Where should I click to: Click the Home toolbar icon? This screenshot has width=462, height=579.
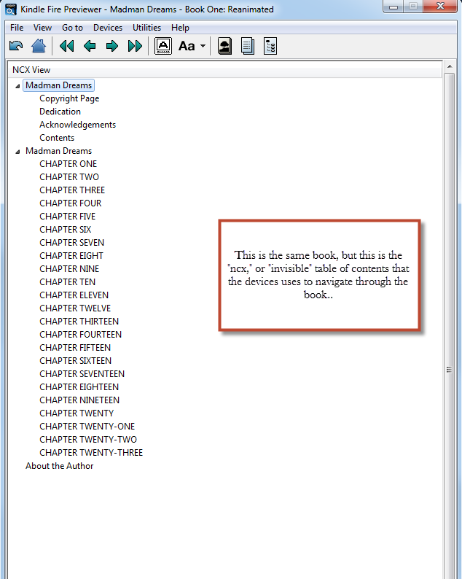[x=39, y=47]
